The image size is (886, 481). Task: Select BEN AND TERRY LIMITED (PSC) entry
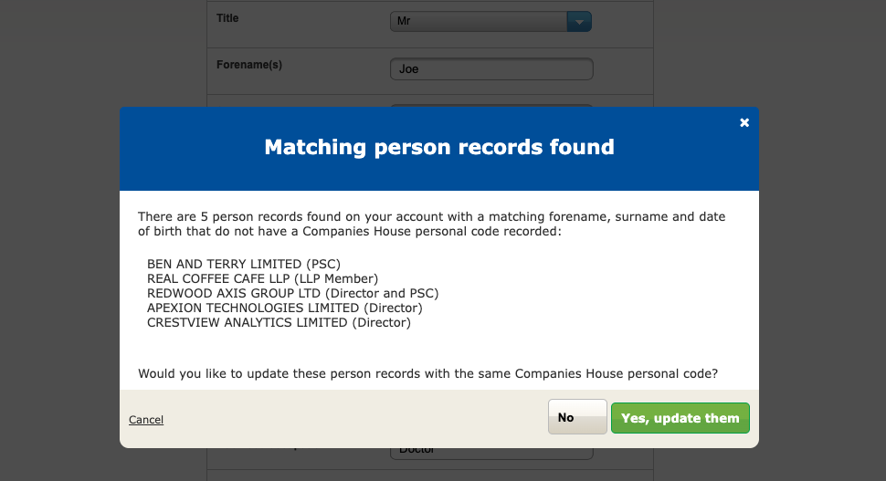[x=244, y=264]
